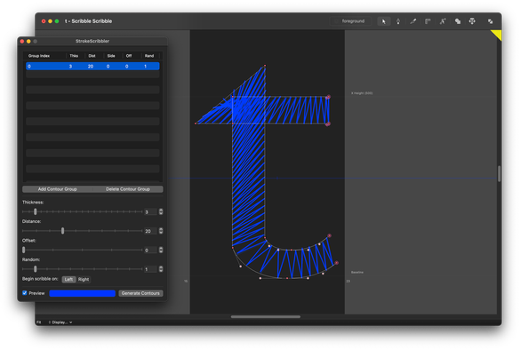
Task: Click the horizontal scrollbar of glyph editor
Action: click(x=266, y=317)
